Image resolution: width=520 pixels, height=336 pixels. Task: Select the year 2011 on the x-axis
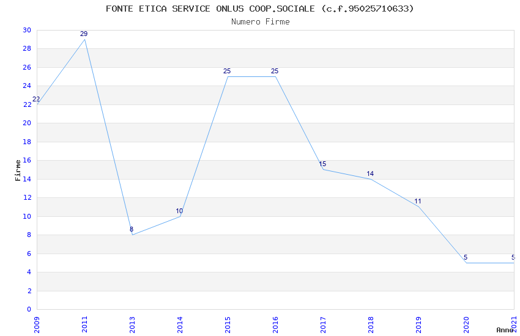coord(84,325)
